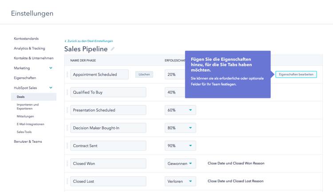The width and height of the screenshot is (333, 192).
Task: Open the Verloren probability dropdown
Action: (180, 181)
